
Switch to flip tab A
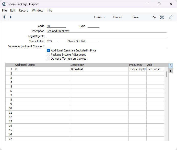click(x=171, y=66)
